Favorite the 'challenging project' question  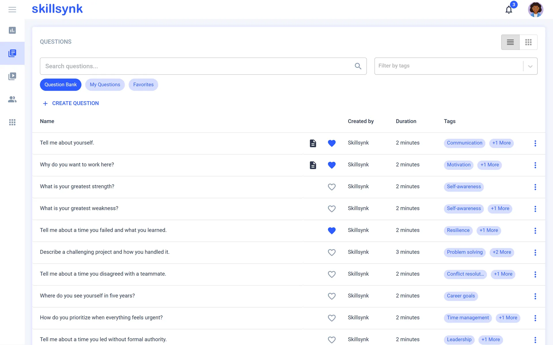(x=332, y=252)
